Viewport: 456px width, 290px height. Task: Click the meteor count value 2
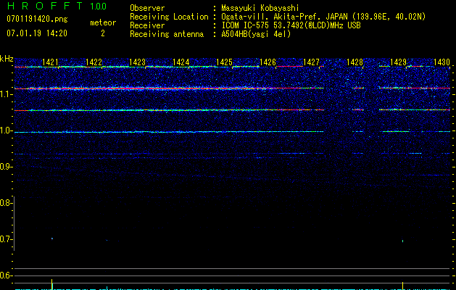tap(102, 33)
